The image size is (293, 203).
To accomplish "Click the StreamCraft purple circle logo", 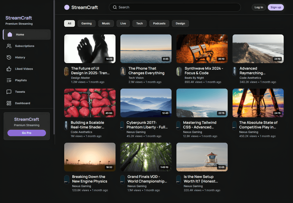I will click(67, 7).
